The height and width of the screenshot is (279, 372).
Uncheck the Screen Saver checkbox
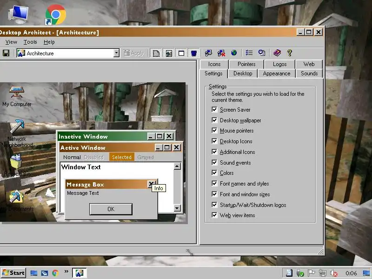pos(214,109)
